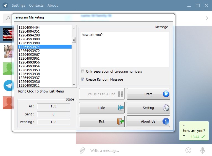The image size is (212, 156).
Task: Open the Contacts menu
Action: (x=36, y=6)
